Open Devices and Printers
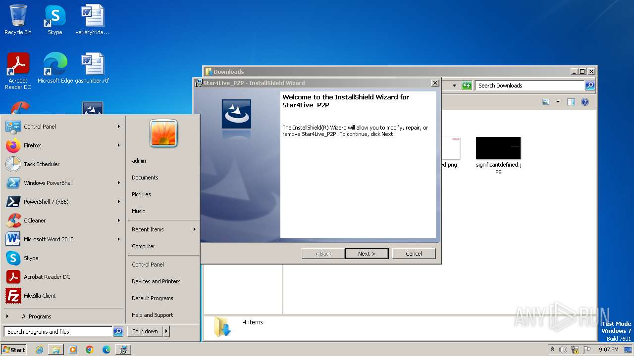 pyautogui.click(x=163, y=281)
